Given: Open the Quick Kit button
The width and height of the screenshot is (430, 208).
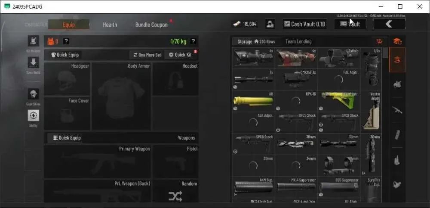Looking at the screenshot, I should (180, 55).
